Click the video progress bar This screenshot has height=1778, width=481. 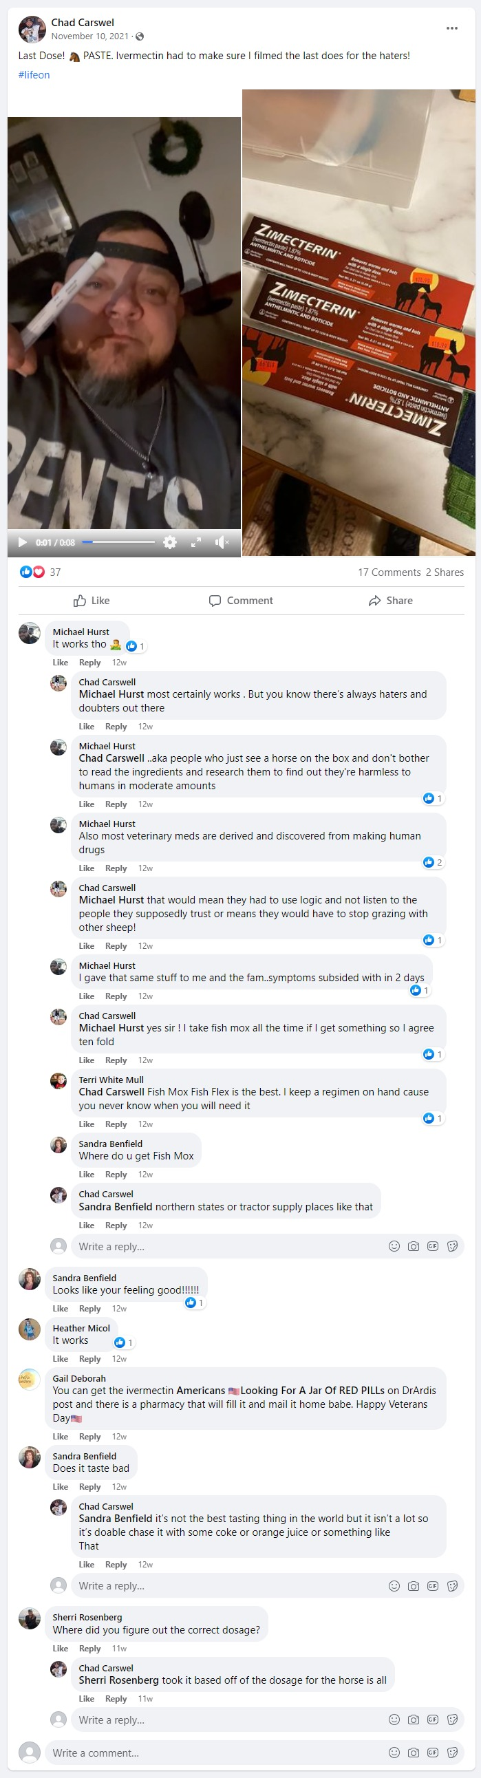(x=118, y=542)
